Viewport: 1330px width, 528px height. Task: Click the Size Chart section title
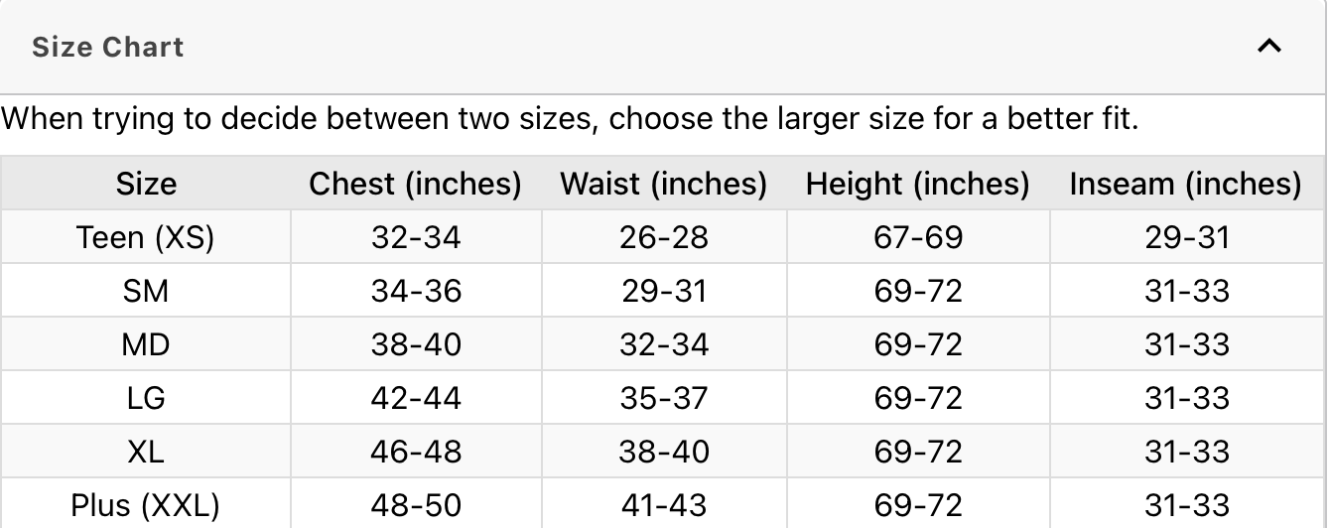click(x=108, y=47)
